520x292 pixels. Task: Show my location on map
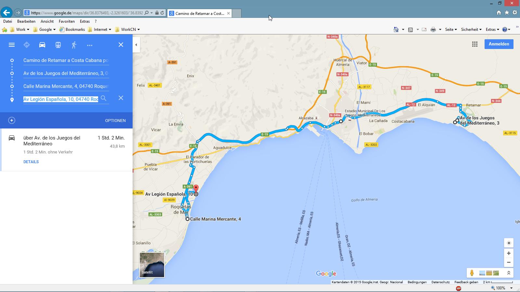click(509, 243)
